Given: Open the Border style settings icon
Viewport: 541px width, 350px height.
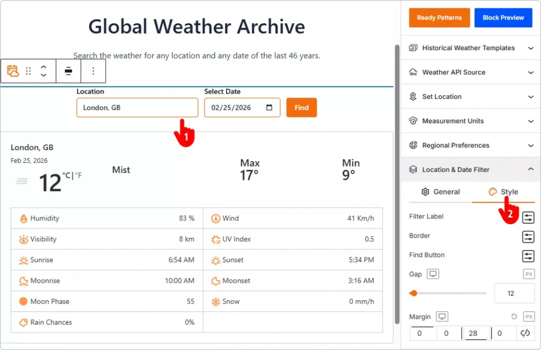Looking at the screenshot, I should tap(528, 237).
